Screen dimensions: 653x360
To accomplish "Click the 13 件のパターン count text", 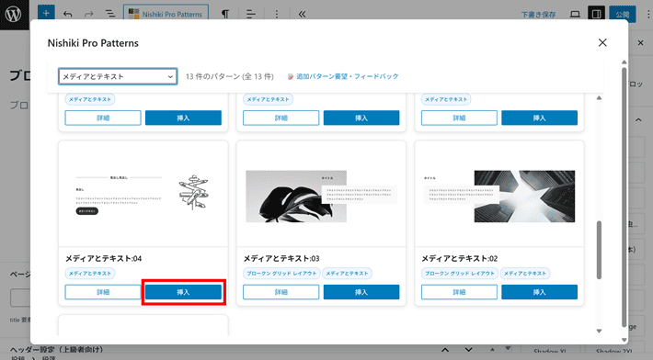I will 229,76.
